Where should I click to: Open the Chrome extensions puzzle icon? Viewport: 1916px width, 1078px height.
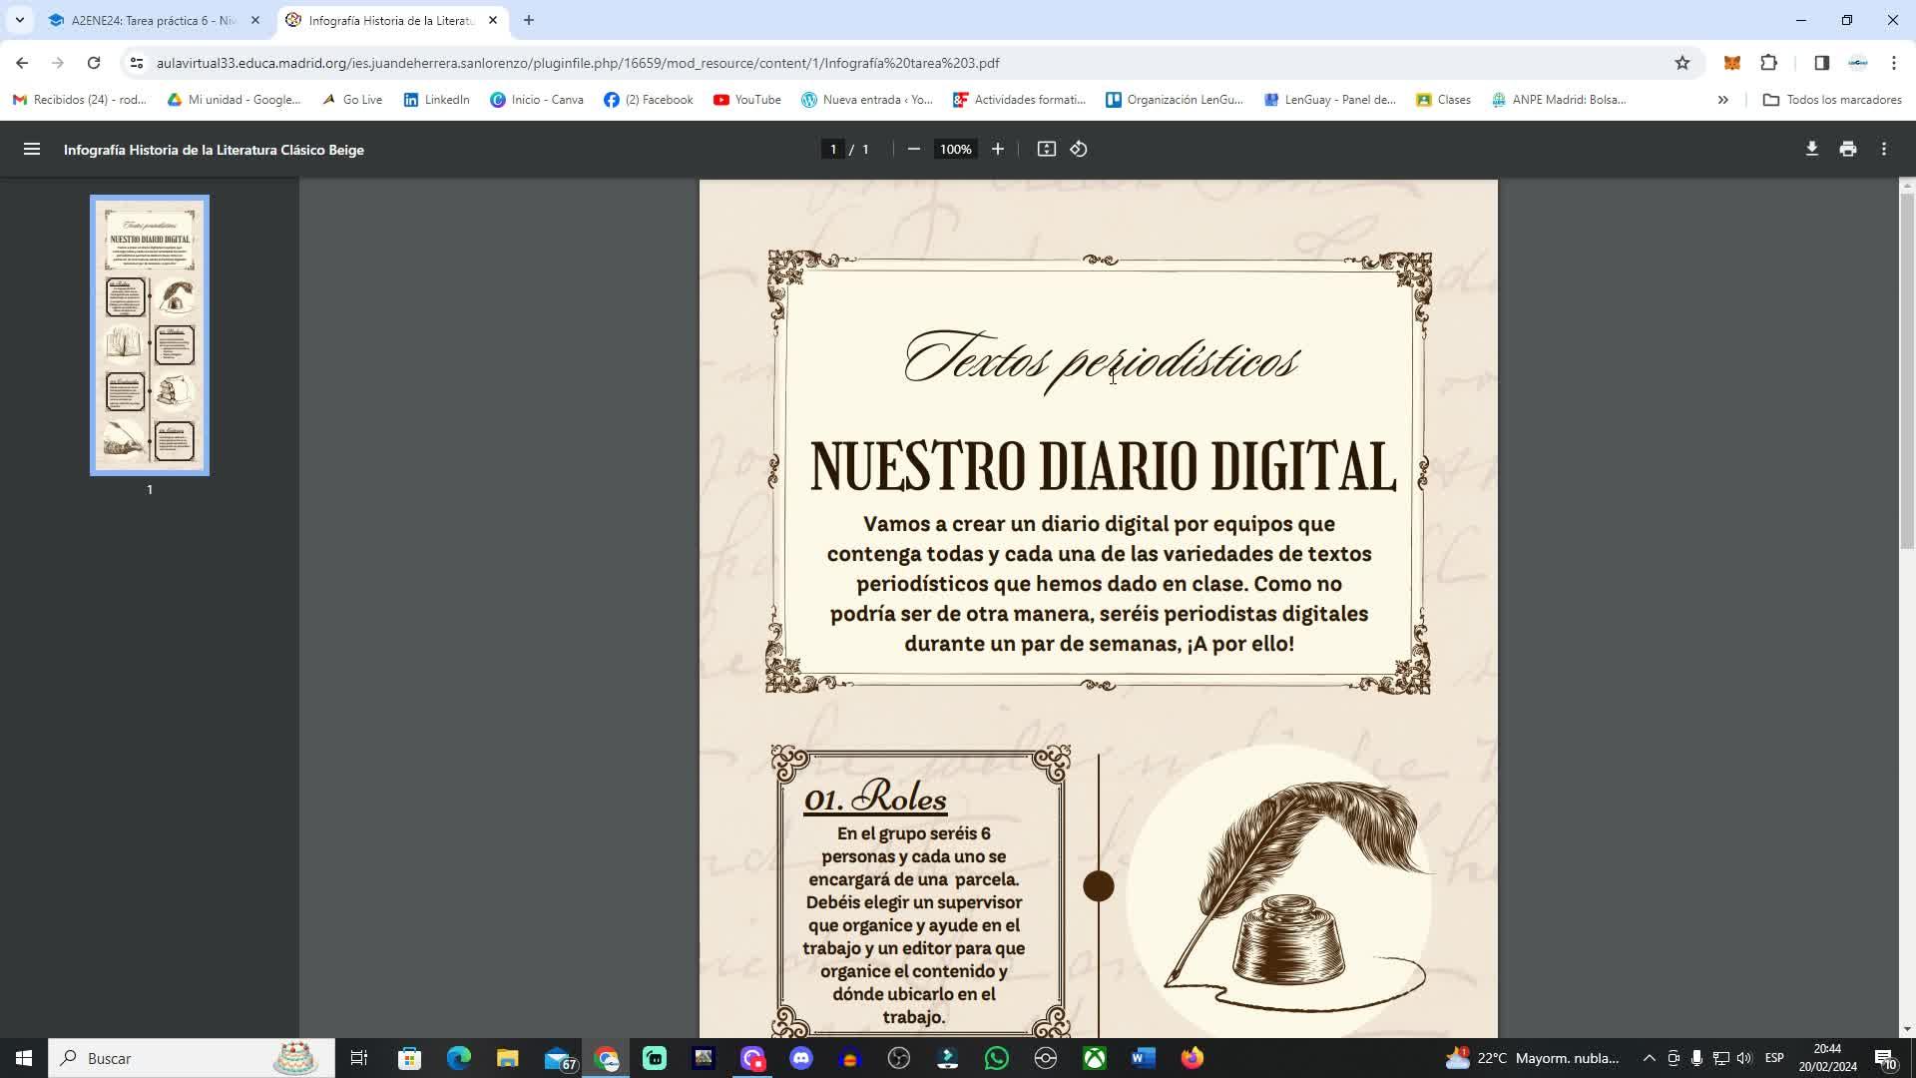1768,63
